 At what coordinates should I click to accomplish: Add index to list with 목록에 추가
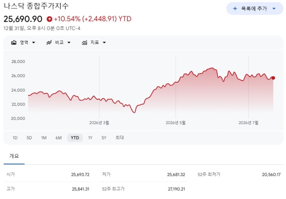coord(255,9)
